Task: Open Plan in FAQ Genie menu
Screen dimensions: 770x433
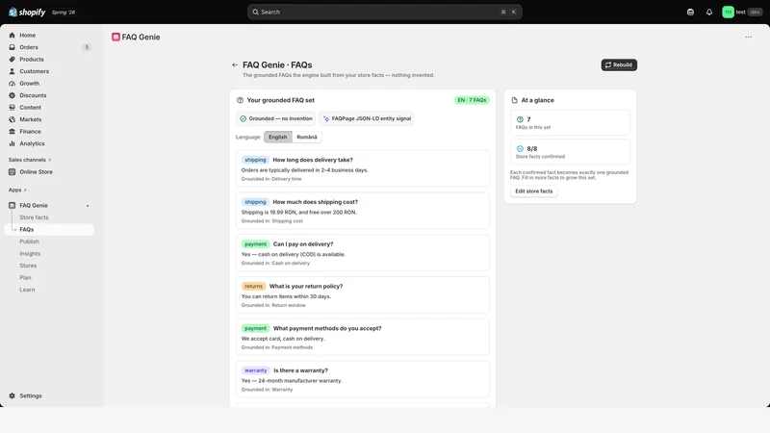Action: tap(25, 278)
